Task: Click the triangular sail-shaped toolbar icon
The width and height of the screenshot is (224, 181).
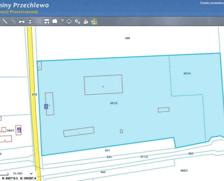Action: pyautogui.click(x=86, y=21)
